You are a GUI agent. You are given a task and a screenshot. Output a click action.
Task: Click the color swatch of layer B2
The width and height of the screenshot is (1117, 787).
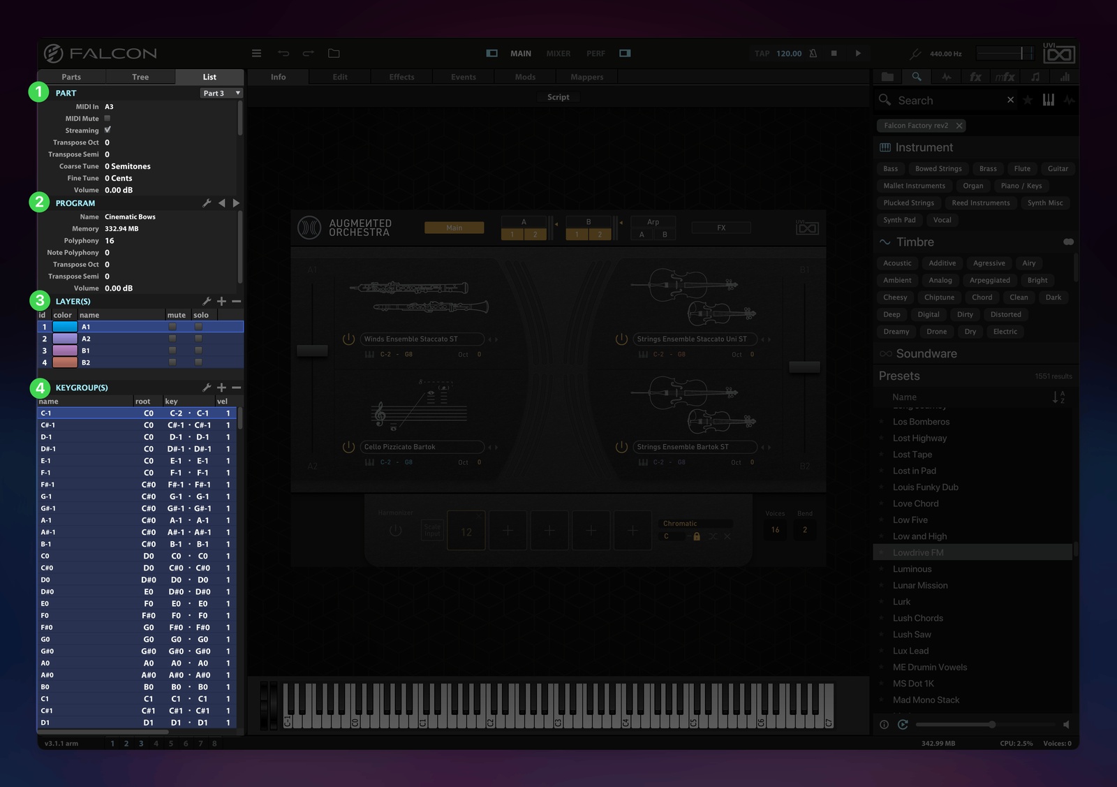(65, 362)
